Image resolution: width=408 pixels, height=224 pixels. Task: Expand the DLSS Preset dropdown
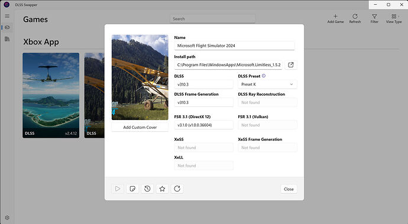click(x=267, y=85)
